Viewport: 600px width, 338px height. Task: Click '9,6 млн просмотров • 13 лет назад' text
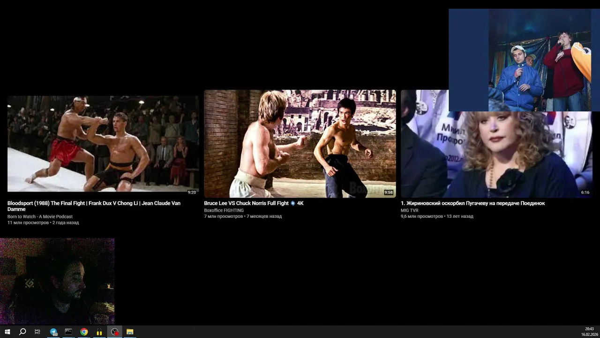pyautogui.click(x=437, y=216)
